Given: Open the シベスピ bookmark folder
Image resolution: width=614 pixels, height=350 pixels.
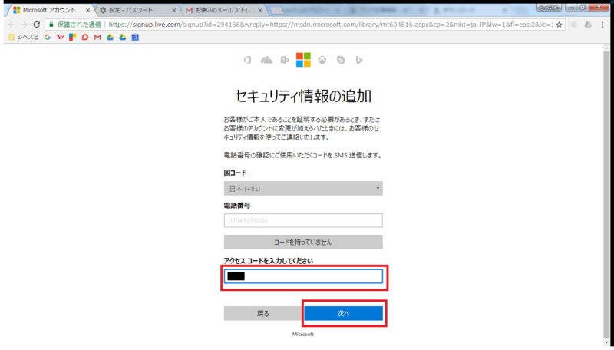Looking at the screenshot, I should pyautogui.click(x=24, y=37).
